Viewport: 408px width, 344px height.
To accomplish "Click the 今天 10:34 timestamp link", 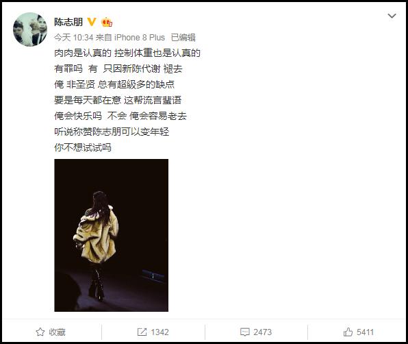I will [x=74, y=38].
